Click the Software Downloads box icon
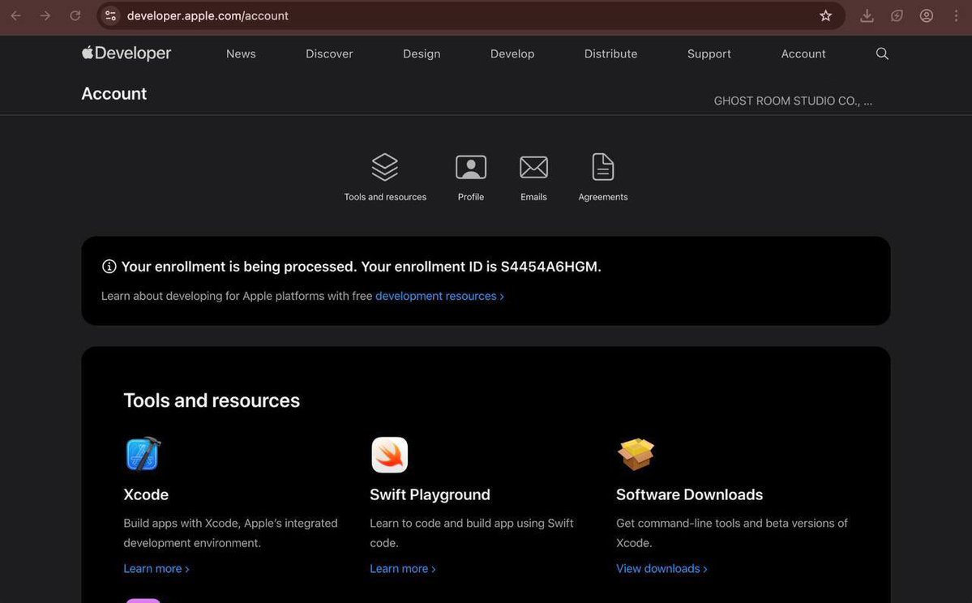This screenshot has height=603, width=972. tap(636, 454)
